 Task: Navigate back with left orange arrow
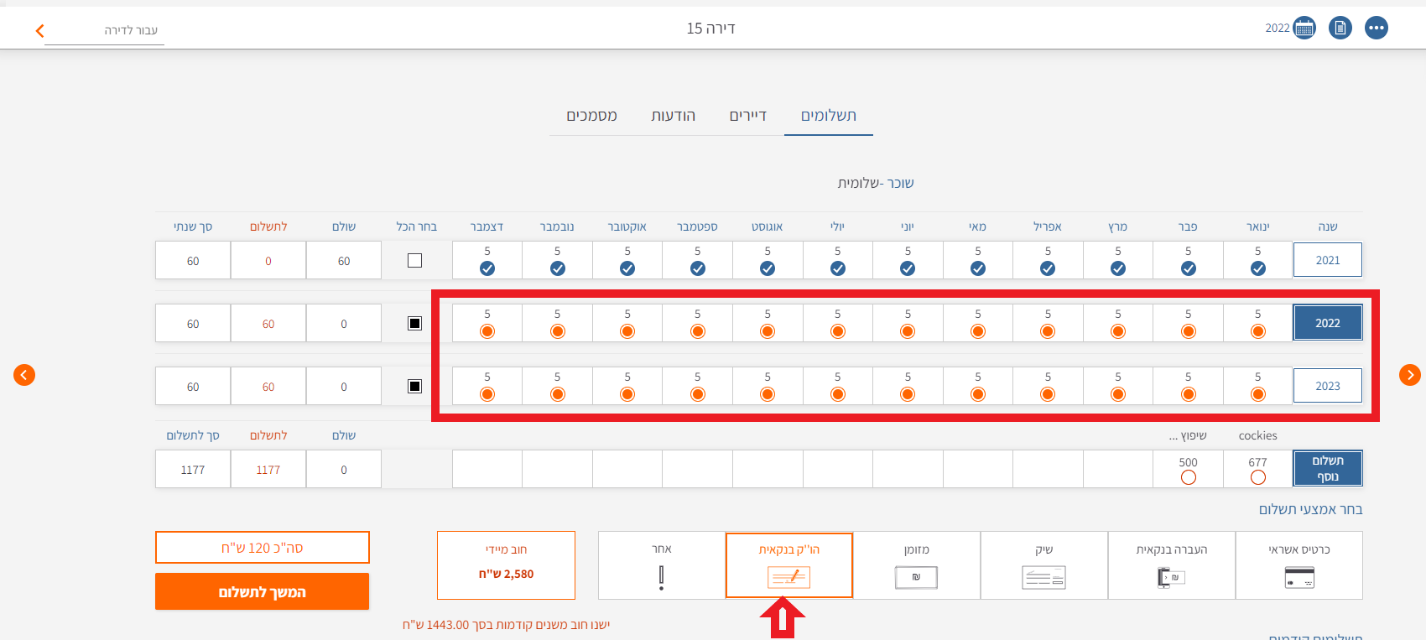24,375
